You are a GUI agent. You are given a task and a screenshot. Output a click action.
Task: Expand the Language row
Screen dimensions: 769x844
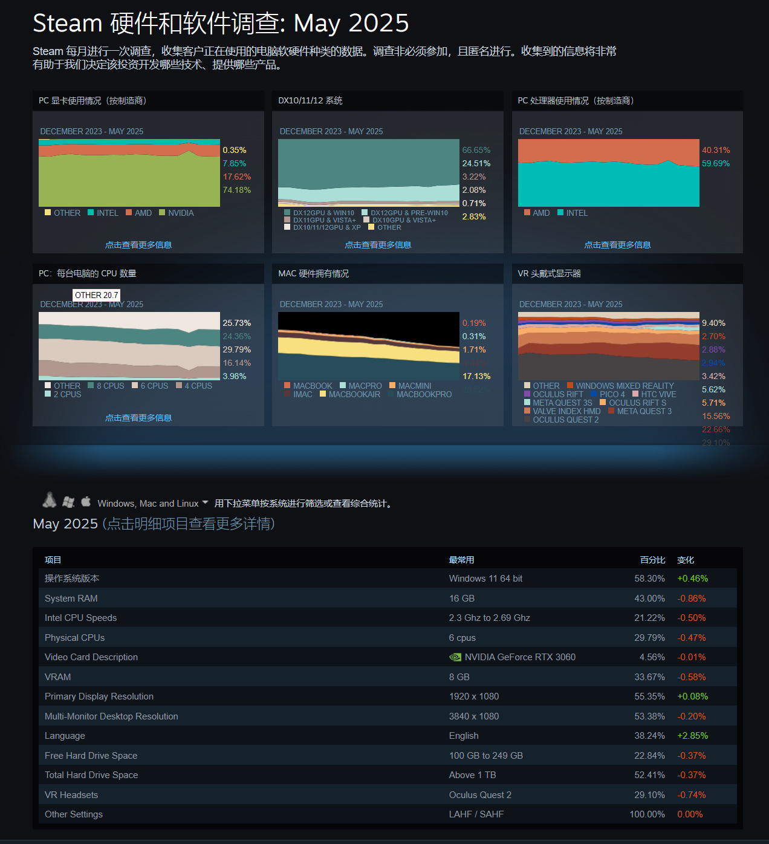[x=388, y=736]
